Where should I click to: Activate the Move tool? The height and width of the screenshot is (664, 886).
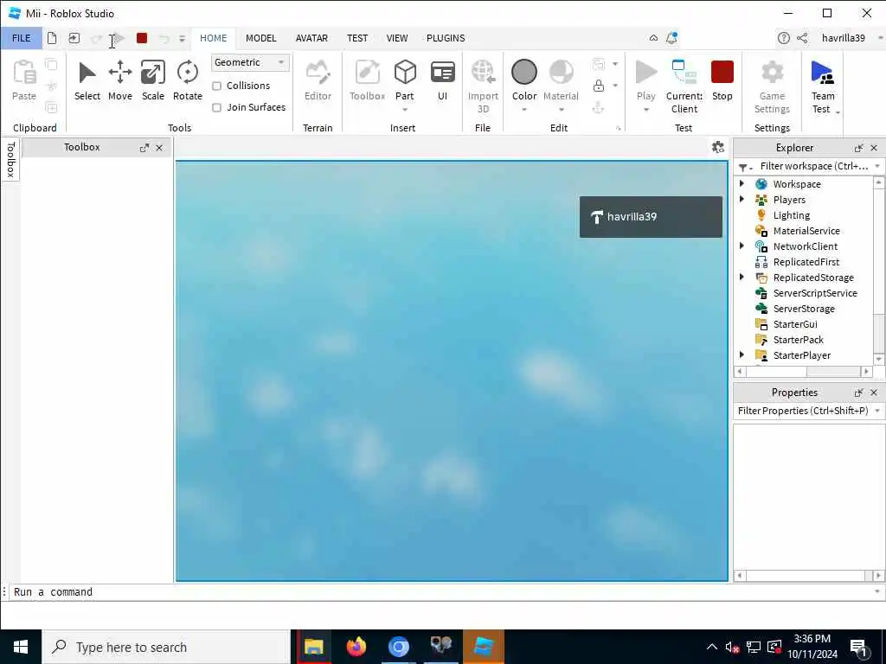[x=119, y=80]
